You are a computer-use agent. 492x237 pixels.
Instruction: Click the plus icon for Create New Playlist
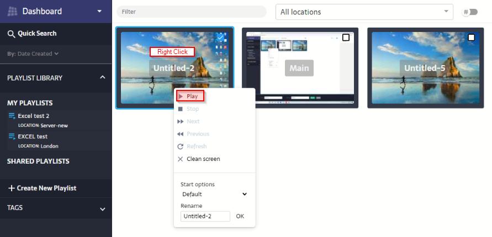click(11, 188)
